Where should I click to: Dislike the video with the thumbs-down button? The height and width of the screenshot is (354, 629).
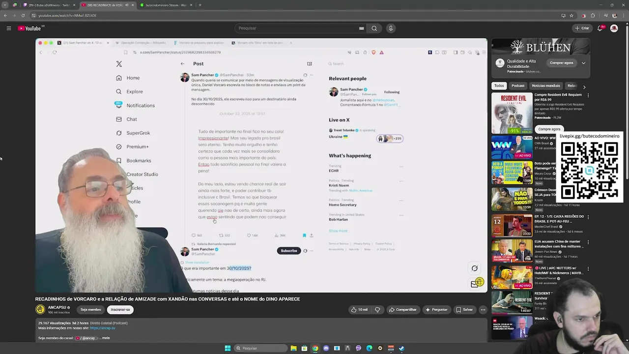pyautogui.click(x=377, y=310)
